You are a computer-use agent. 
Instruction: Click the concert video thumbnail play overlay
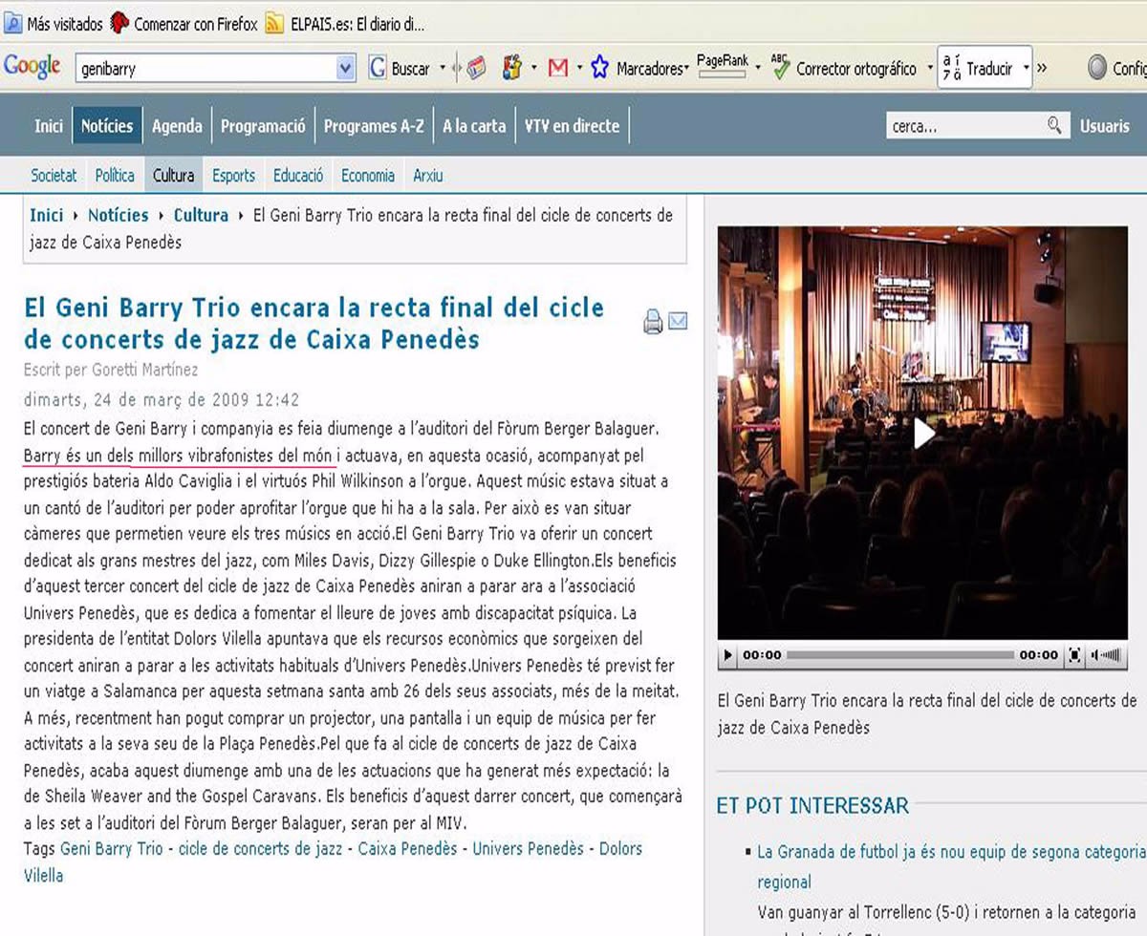pos(922,433)
